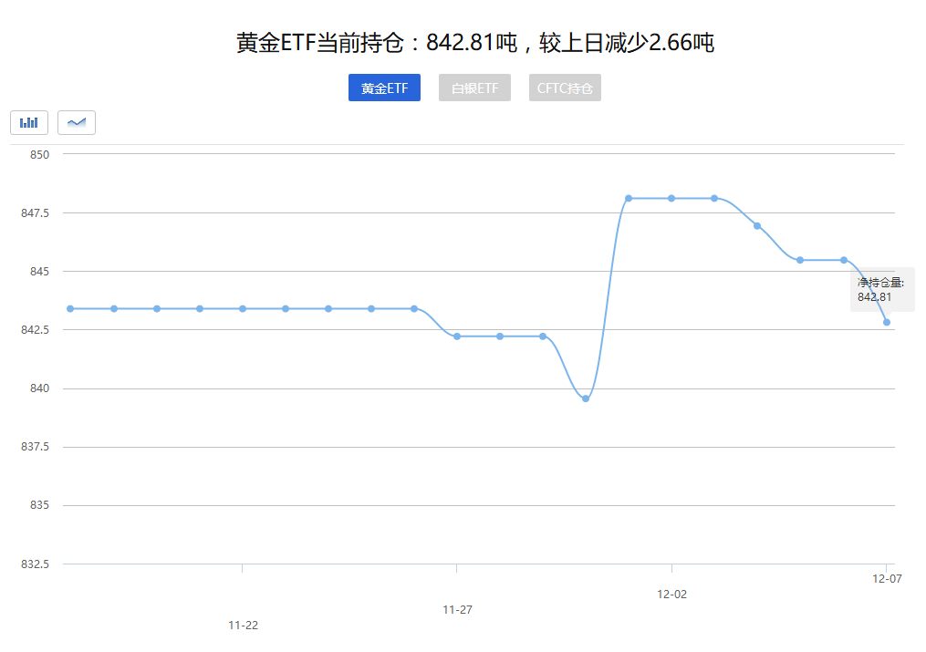The width and height of the screenshot is (926, 652).
Task: Select the bar chart view icon
Action: (28, 121)
